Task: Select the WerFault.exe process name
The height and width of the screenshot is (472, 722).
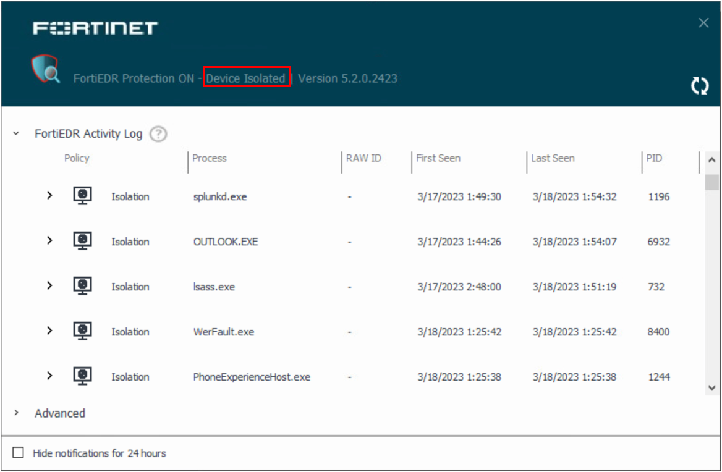Action: 224,332
